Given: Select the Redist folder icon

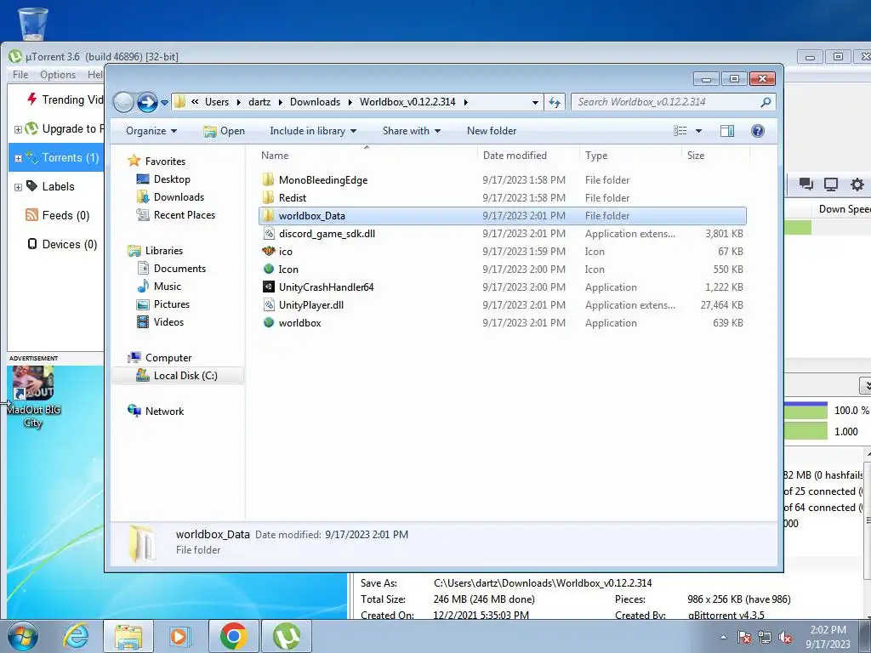Looking at the screenshot, I should click(x=268, y=197).
